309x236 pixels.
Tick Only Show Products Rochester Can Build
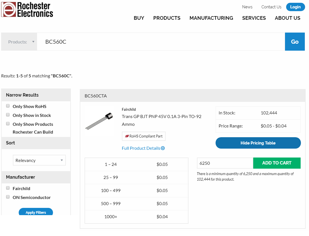tap(8, 124)
